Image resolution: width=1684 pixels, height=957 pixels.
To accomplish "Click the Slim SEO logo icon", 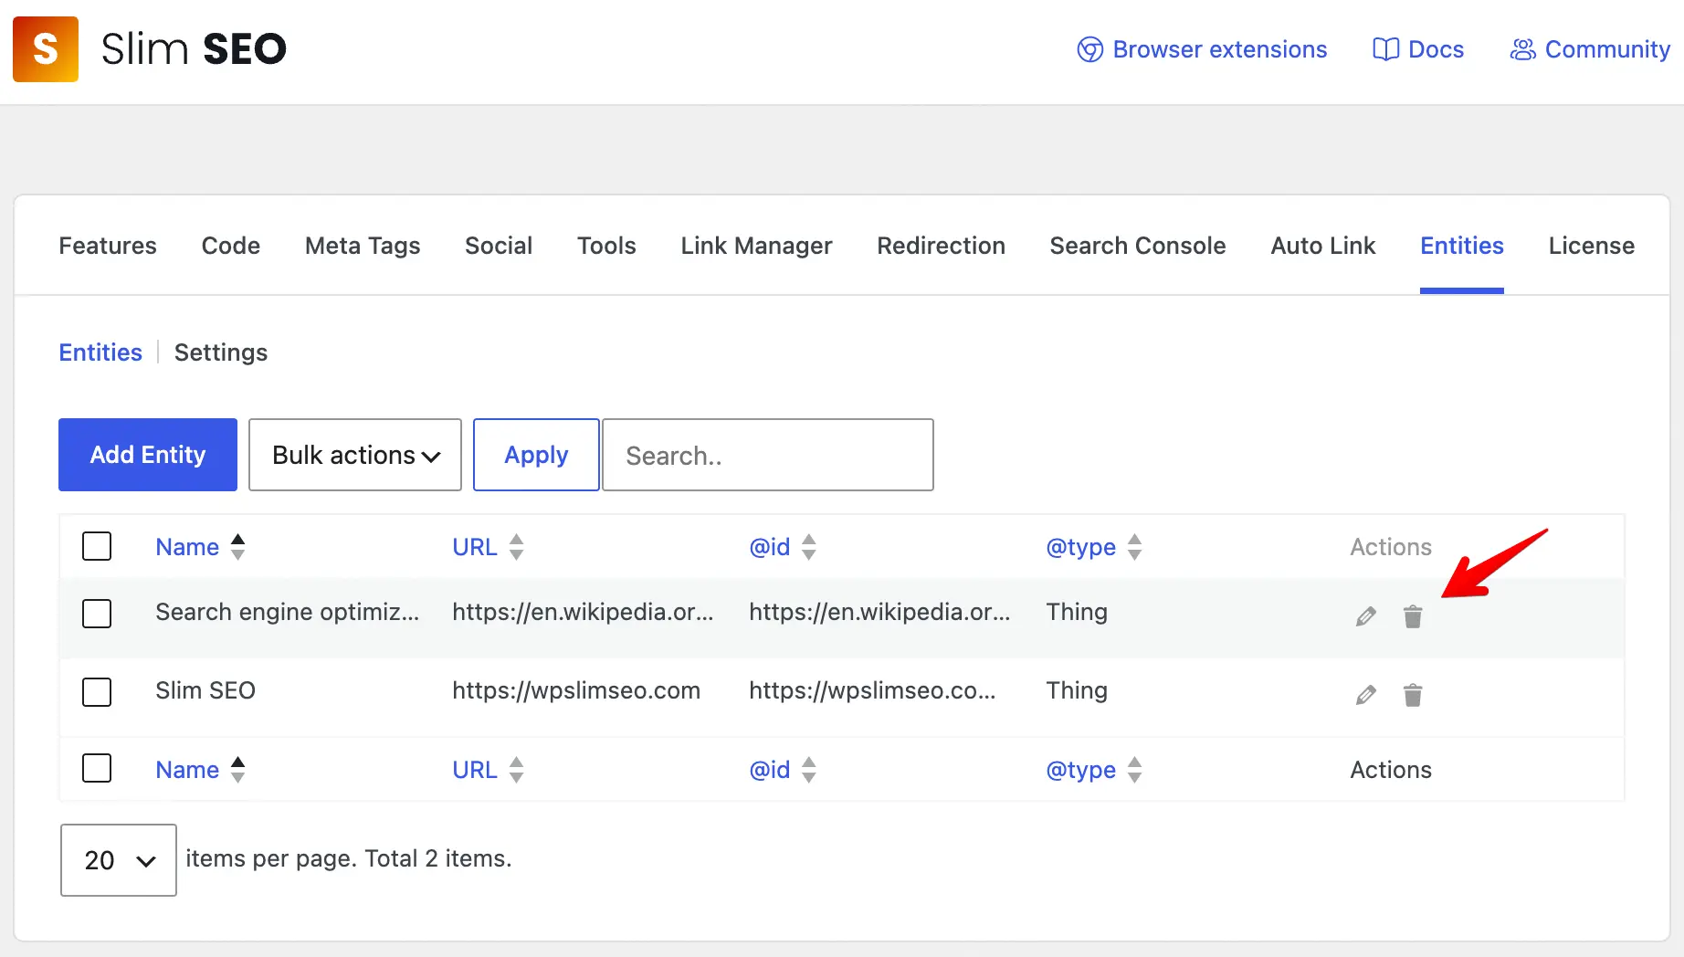I will click(46, 49).
